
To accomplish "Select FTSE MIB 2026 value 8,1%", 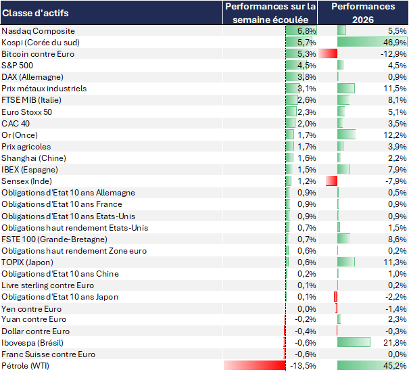I will [398, 99].
